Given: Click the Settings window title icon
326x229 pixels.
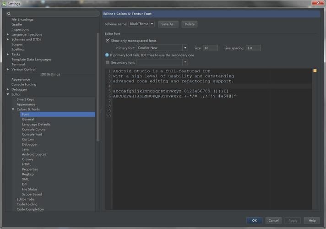Looking at the screenshot, I should (x=4, y=4).
